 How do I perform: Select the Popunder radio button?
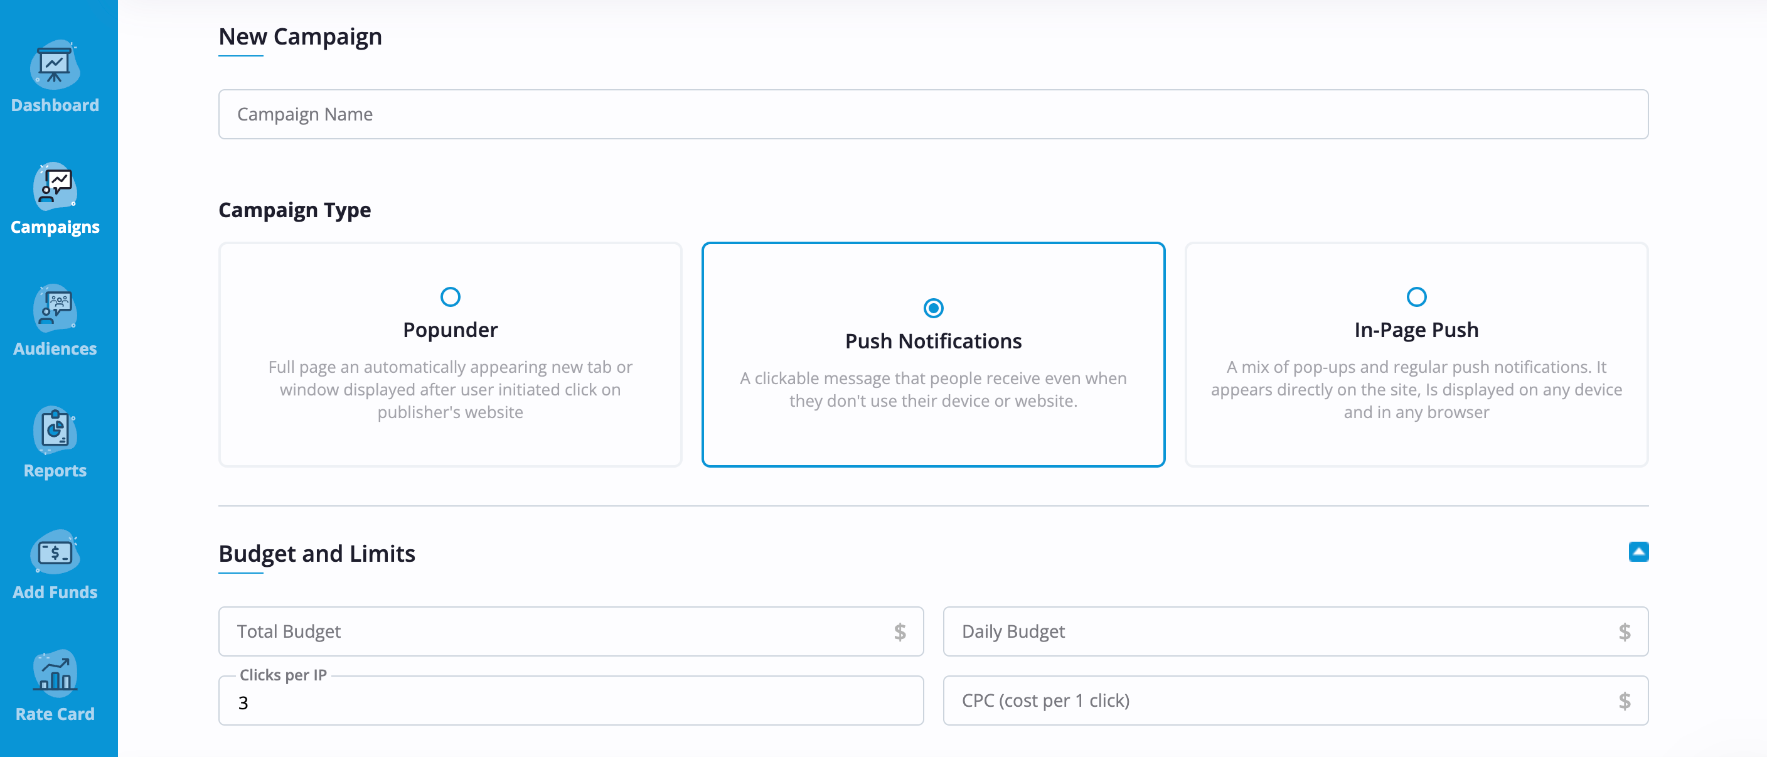click(x=450, y=296)
